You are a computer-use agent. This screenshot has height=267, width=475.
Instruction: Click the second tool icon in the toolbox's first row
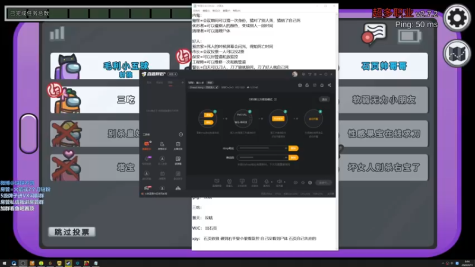click(x=162, y=145)
